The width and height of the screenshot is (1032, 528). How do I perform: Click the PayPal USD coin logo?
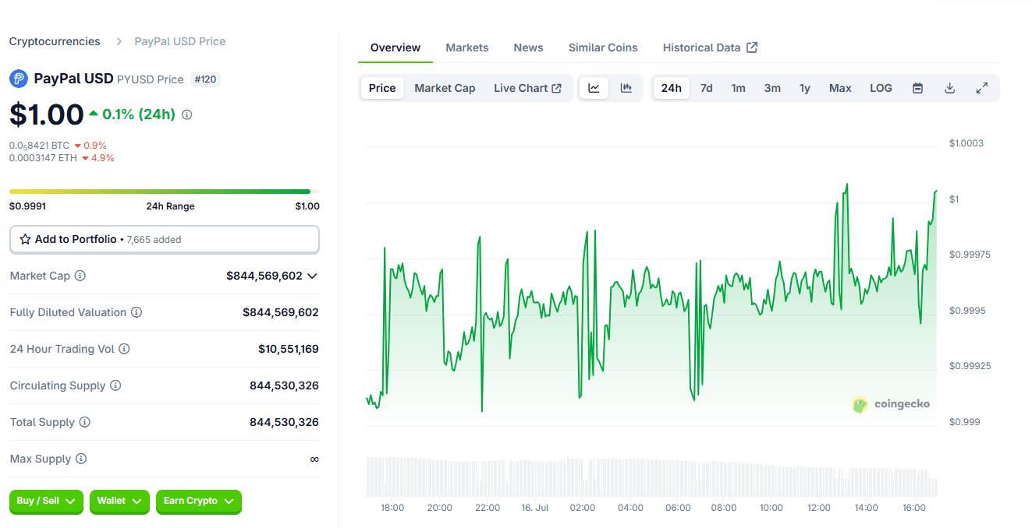[x=19, y=79]
